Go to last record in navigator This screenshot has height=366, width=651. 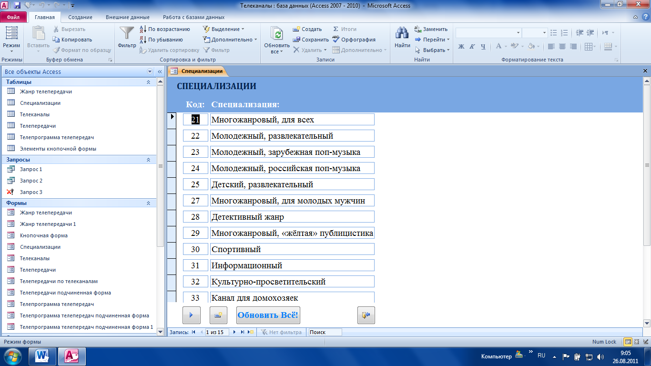[243, 332]
